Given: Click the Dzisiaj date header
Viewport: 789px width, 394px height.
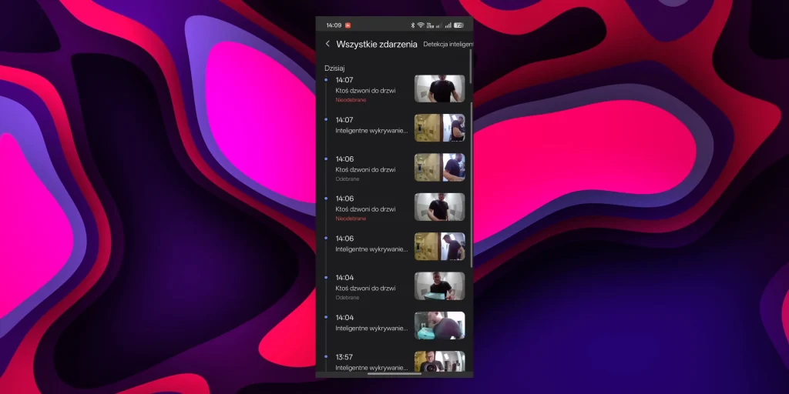Looking at the screenshot, I should point(334,68).
